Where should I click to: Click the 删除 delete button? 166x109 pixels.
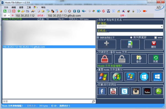pyautogui.click(x=154, y=44)
